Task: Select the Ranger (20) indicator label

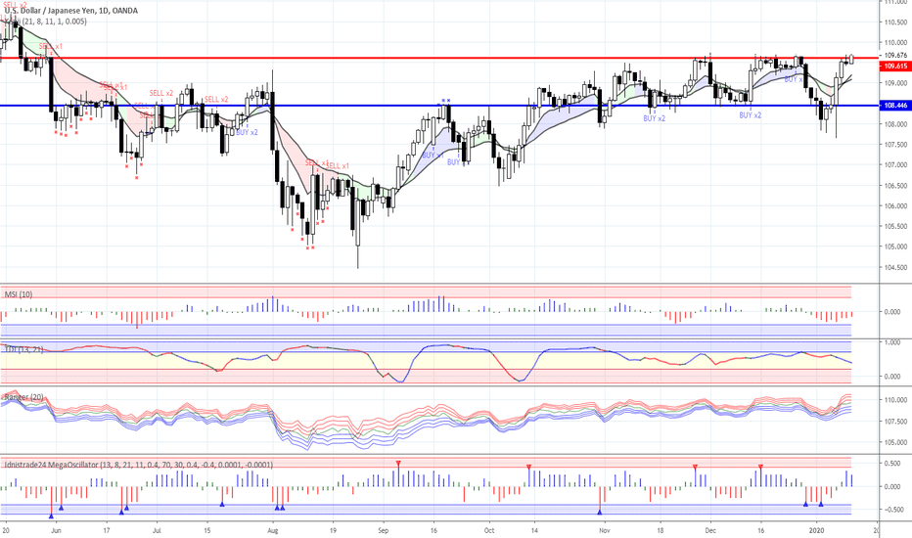Action: tap(22, 398)
